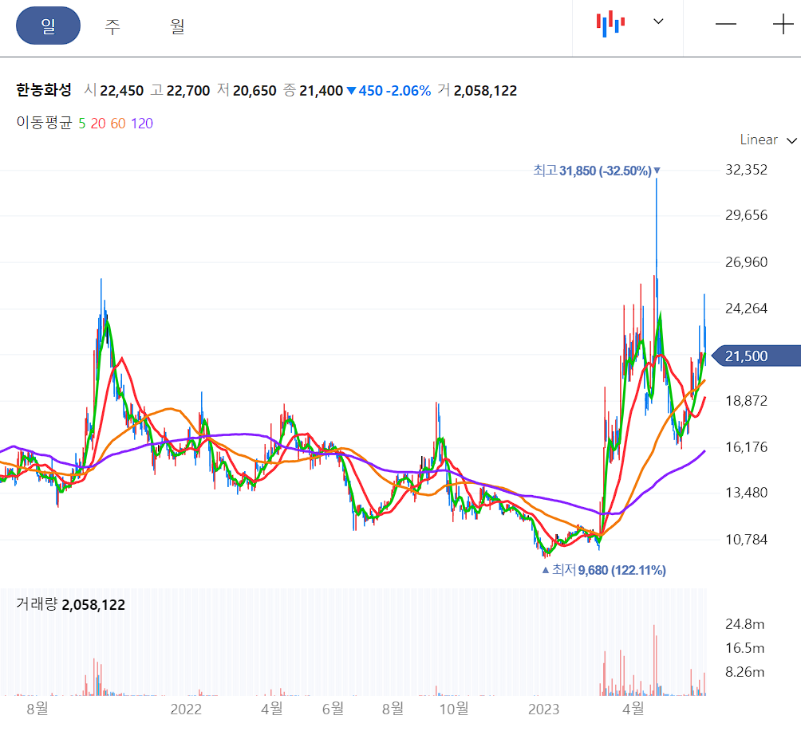Click the 2023 date axis label
The height and width of the screenshot is (735, 801).
(543, 709)
